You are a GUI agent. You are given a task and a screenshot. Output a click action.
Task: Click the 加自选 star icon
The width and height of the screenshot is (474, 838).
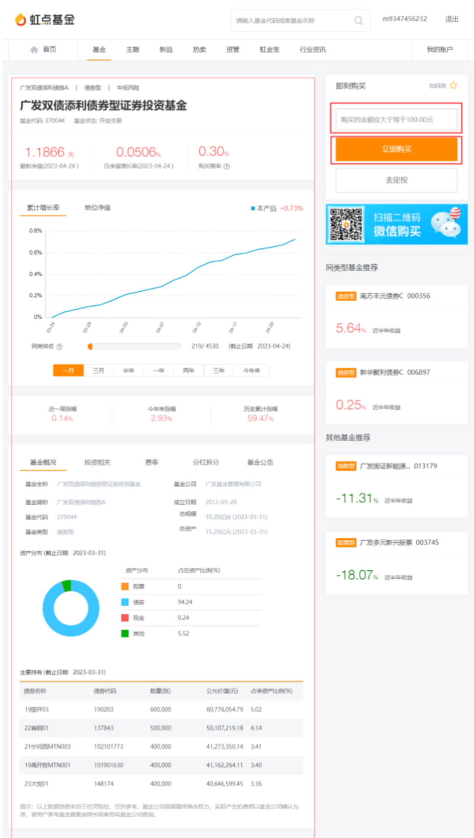point(453,85)
